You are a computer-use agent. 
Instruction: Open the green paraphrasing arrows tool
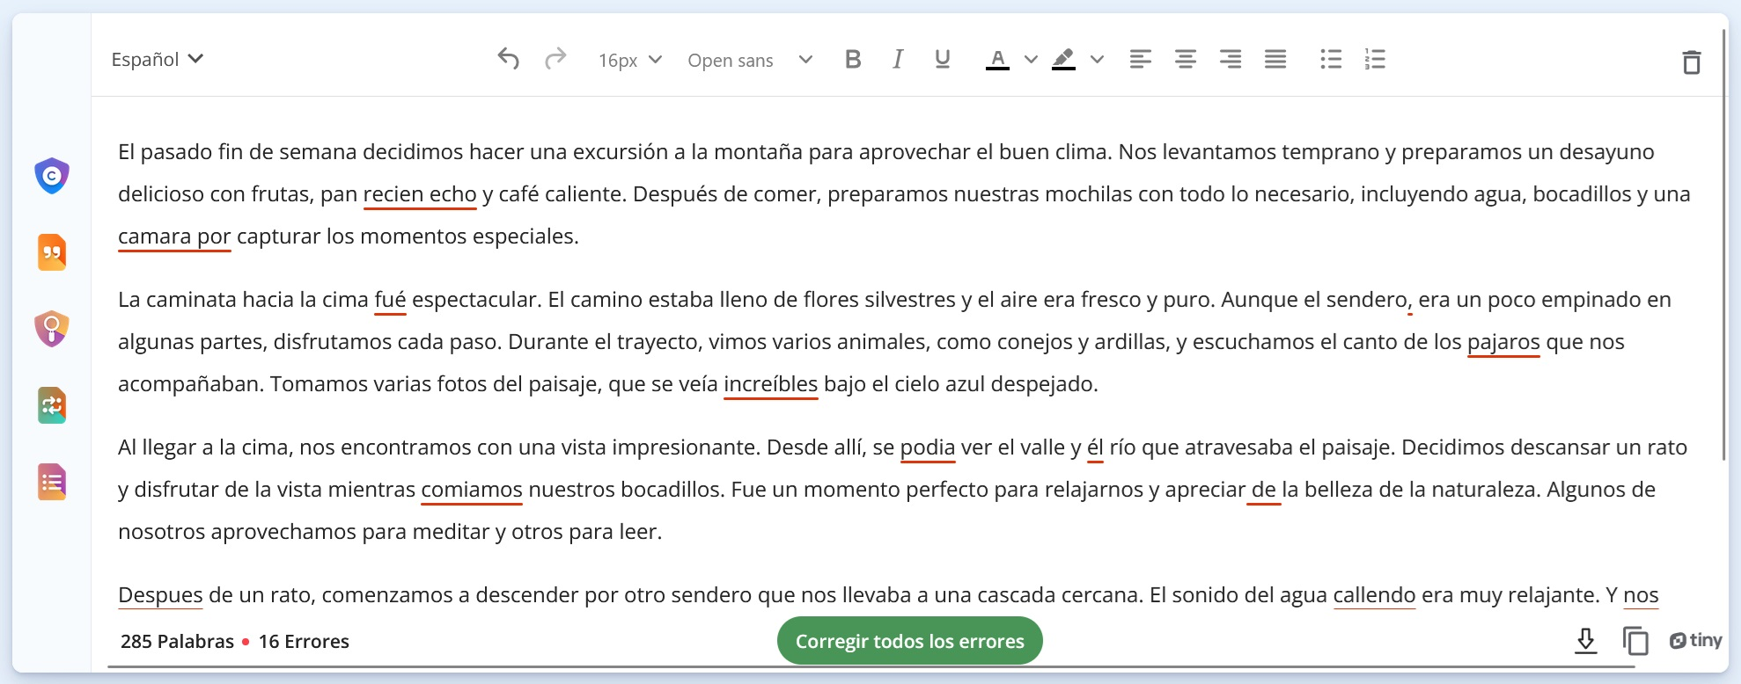tap(52, 405)
